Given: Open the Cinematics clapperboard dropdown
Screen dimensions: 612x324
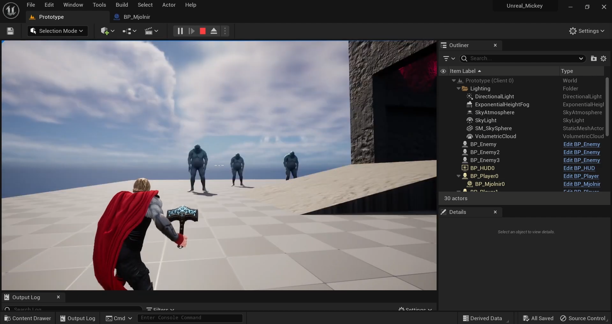Looking at the screenshot, I should coord(151,31).
